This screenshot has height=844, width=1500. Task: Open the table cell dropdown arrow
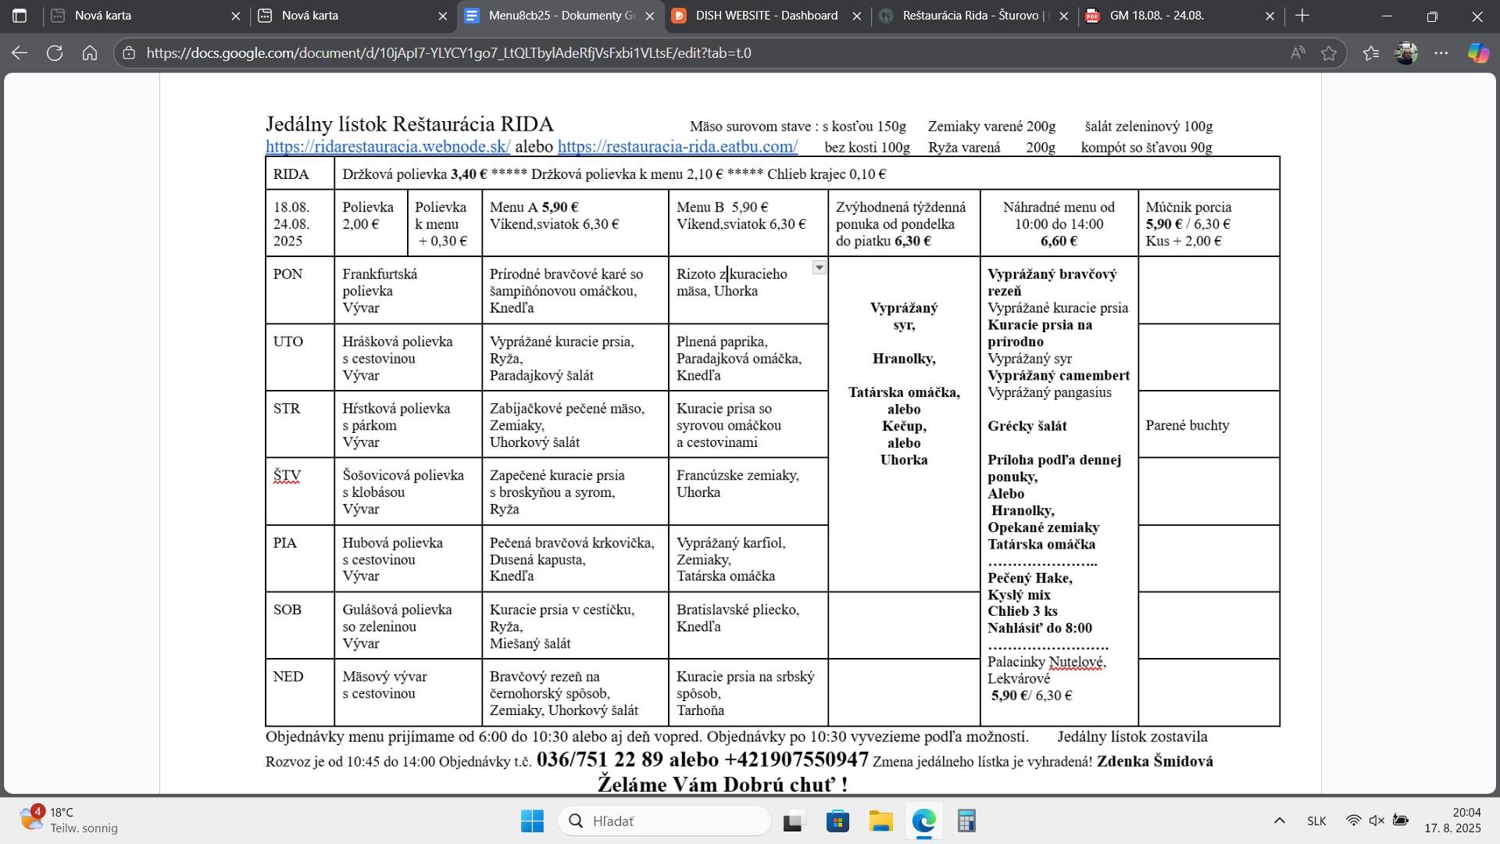coord(819,268)
